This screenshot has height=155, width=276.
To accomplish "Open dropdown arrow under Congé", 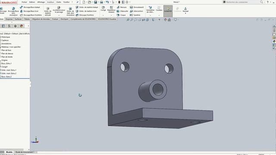I will pyautogui.click(x=103, y=15).
